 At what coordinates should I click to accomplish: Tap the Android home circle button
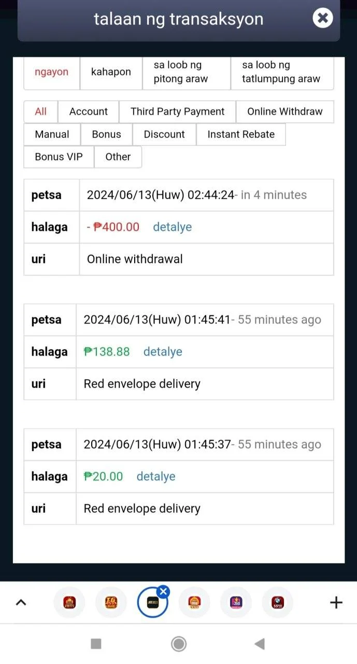[179, 644]
